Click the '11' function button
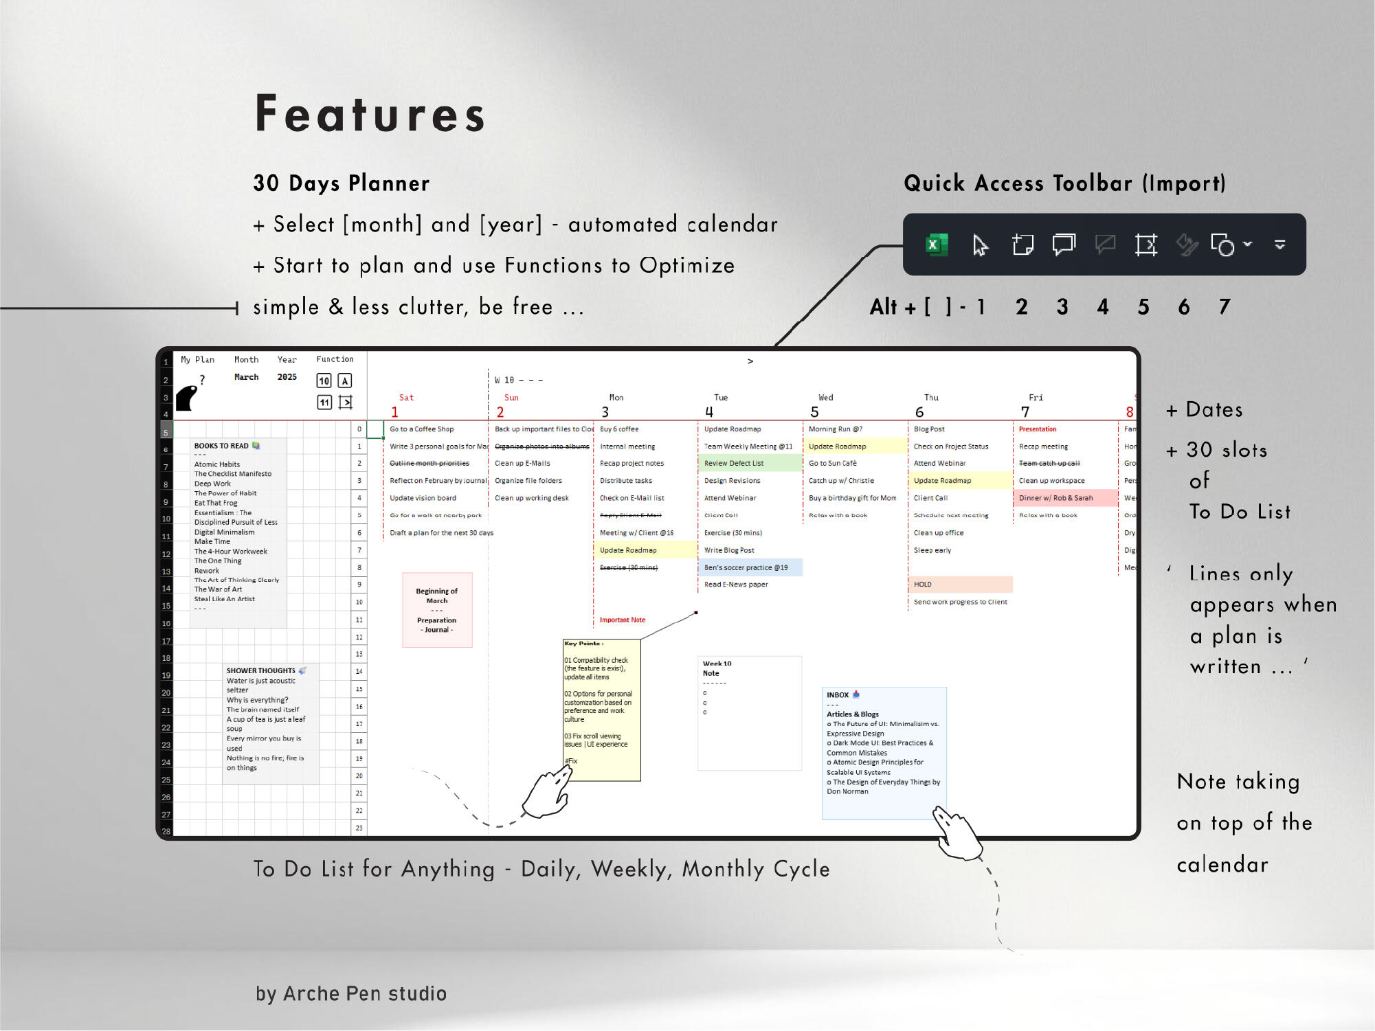 [x=324, y=403]
